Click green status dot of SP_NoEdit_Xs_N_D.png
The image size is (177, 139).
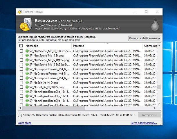tap(27, 83)
